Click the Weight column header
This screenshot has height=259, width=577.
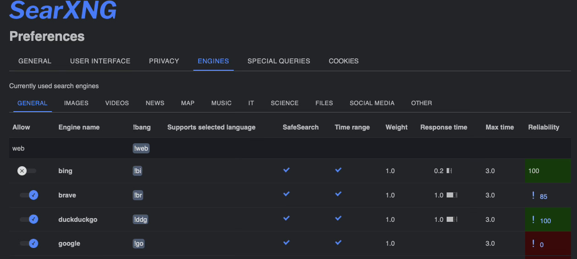(397, 127)
